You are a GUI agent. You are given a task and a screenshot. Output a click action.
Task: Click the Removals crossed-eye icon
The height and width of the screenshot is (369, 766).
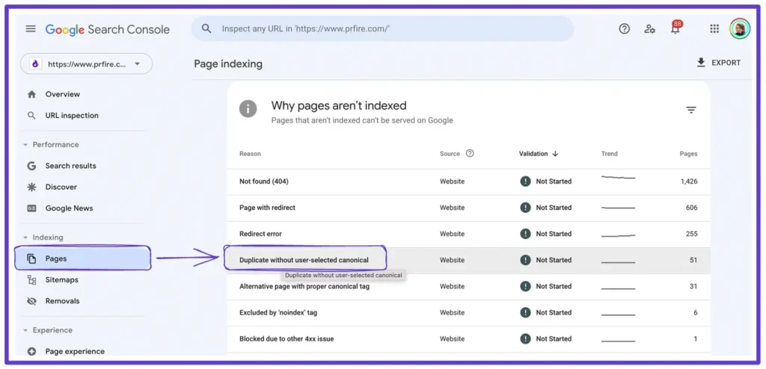31,301
